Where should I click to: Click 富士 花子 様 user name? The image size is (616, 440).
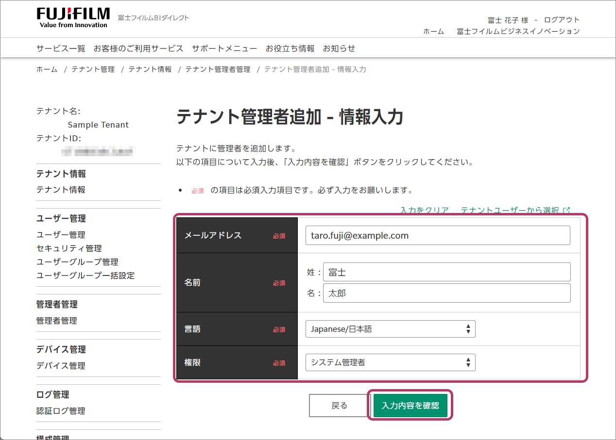[x=508, y=20]
